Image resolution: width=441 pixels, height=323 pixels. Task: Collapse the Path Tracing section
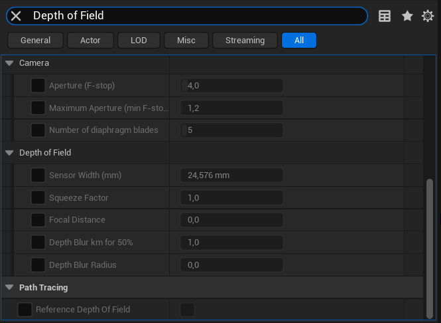click(9, 288)
